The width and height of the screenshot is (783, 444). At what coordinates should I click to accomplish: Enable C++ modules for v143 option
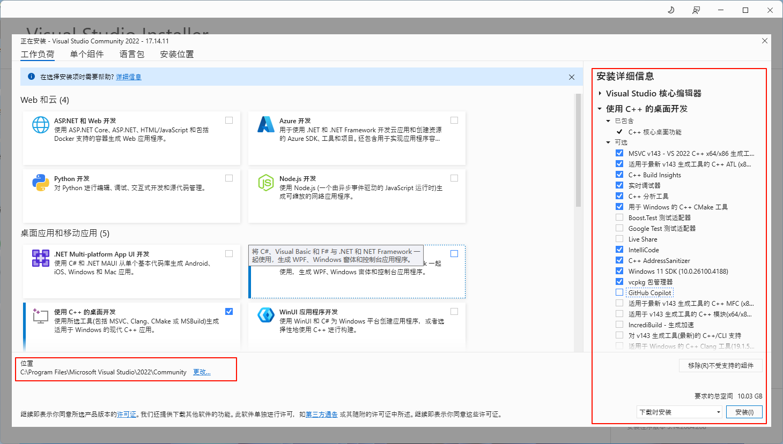[x=619, y=314]
